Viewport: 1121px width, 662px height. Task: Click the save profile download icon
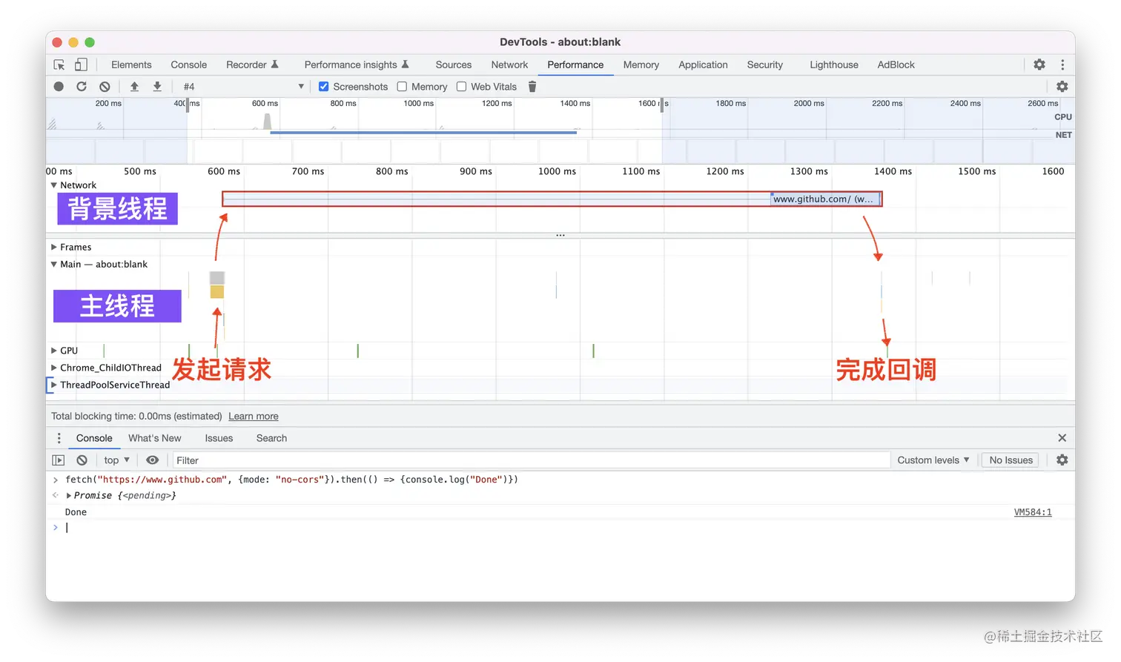coord(157,87)
